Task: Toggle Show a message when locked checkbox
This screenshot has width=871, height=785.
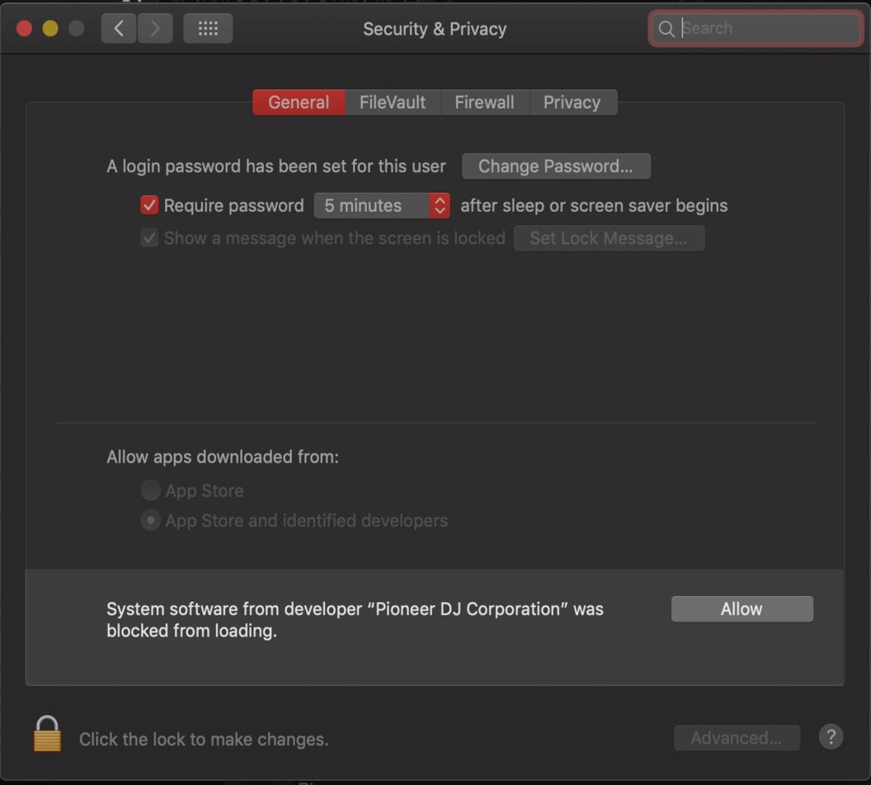Action: (x=149, y=238)
